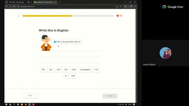
Task: Open the Windows Start menu
Action: point(6,105)
